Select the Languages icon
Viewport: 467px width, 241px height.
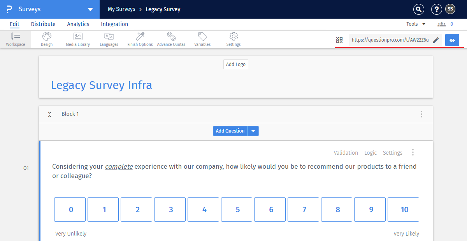tap(109, 39)
